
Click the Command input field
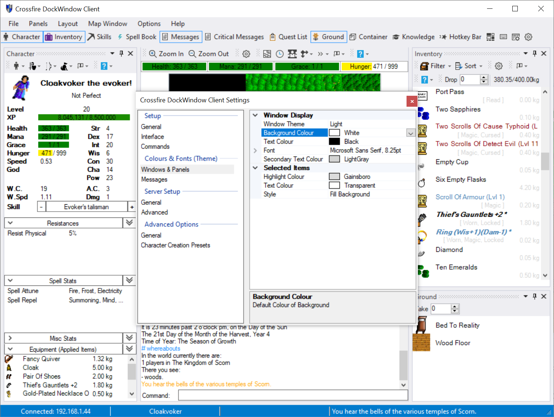point(293,395)
